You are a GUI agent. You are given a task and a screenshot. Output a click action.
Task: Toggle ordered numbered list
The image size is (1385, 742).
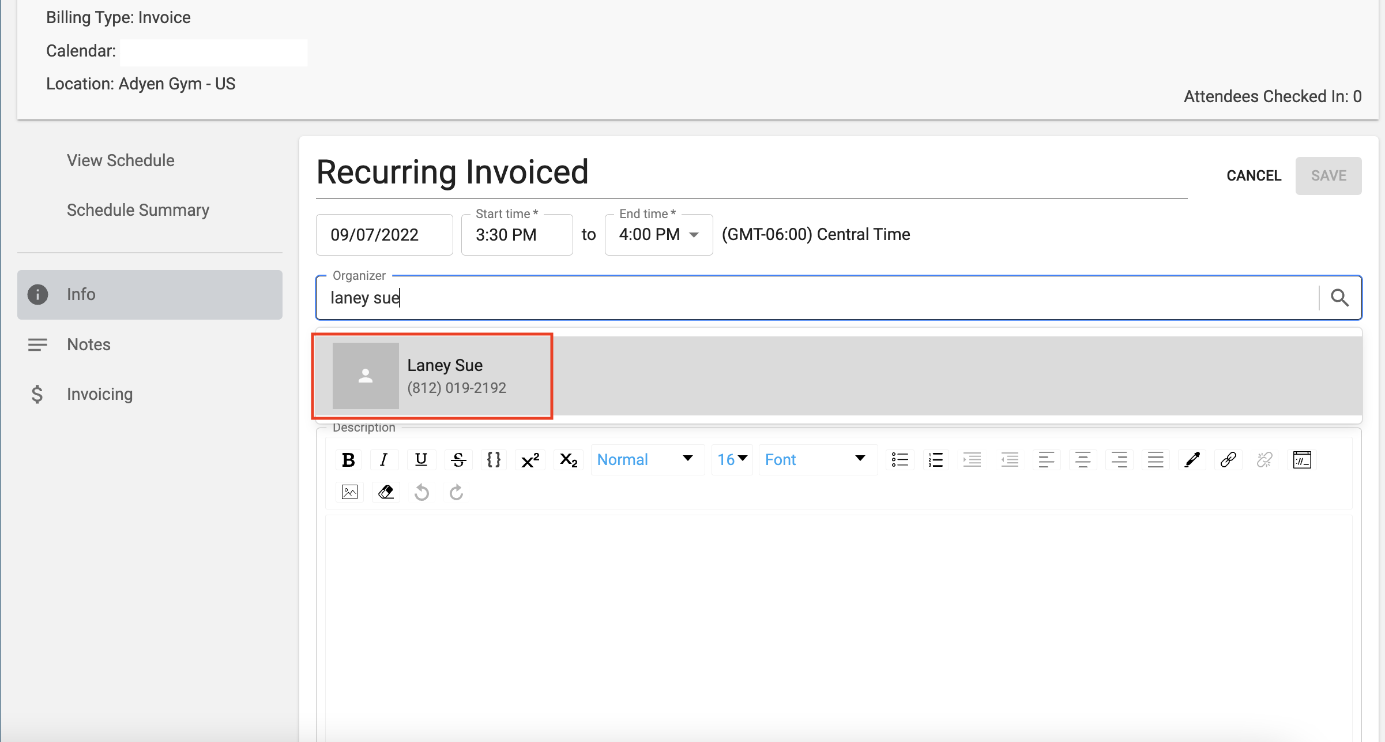click(x=936, y=460)
